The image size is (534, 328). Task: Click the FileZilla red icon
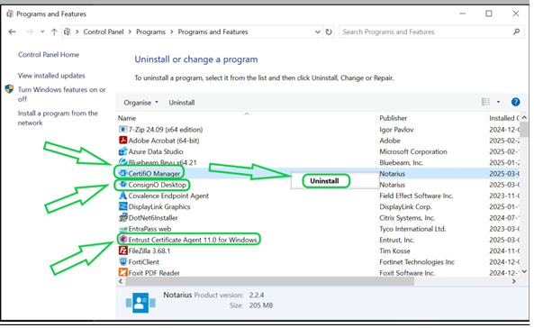click(122, 251)
